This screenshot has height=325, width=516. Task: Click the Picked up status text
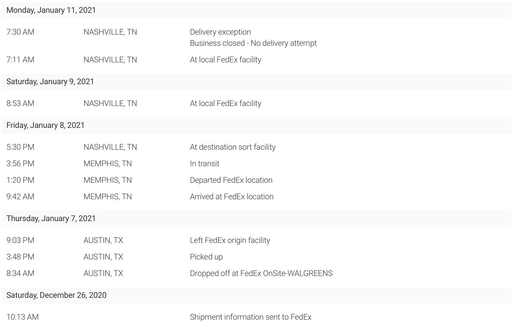point(206,257)
